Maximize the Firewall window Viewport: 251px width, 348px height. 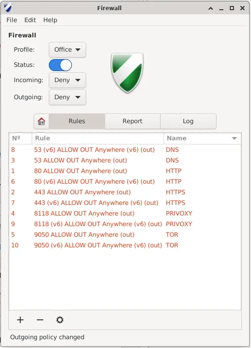click(x=232, y=8)
